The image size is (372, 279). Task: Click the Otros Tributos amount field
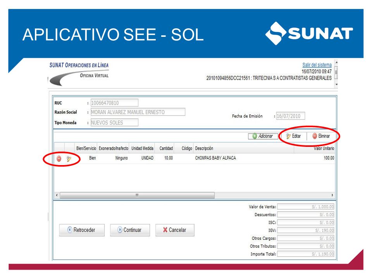[x=306, y=246]
